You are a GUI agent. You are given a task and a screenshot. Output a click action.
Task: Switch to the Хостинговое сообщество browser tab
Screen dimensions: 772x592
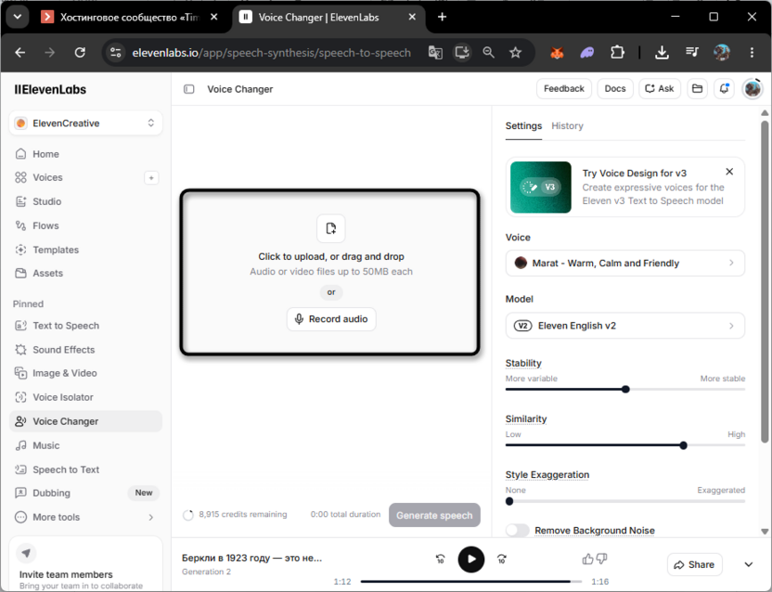(129, 18)
